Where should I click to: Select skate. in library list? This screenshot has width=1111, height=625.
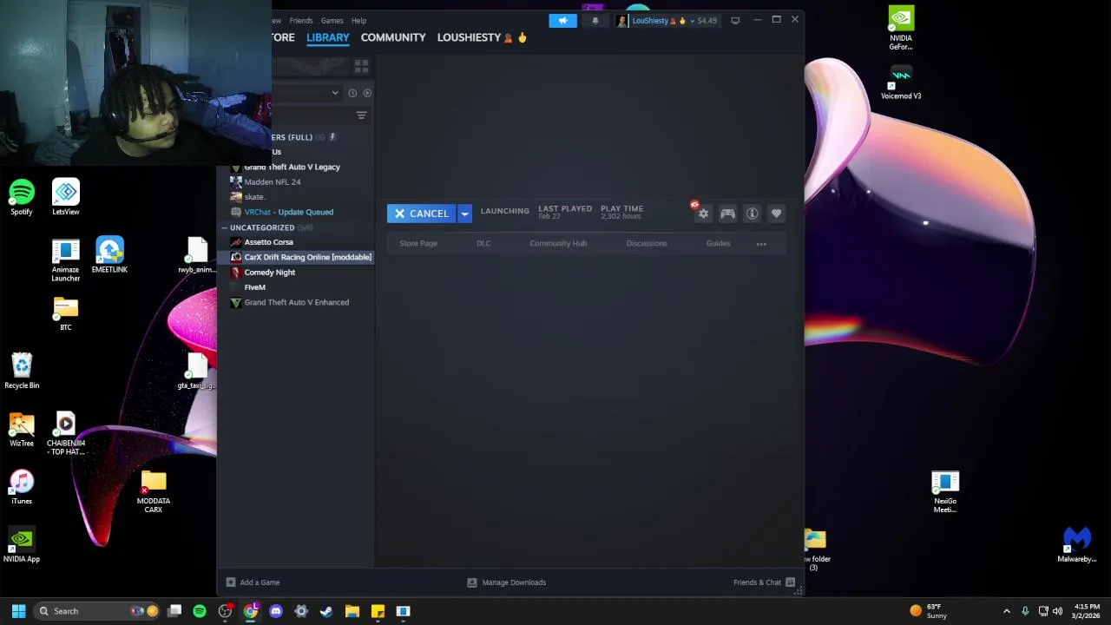[253, 197]
